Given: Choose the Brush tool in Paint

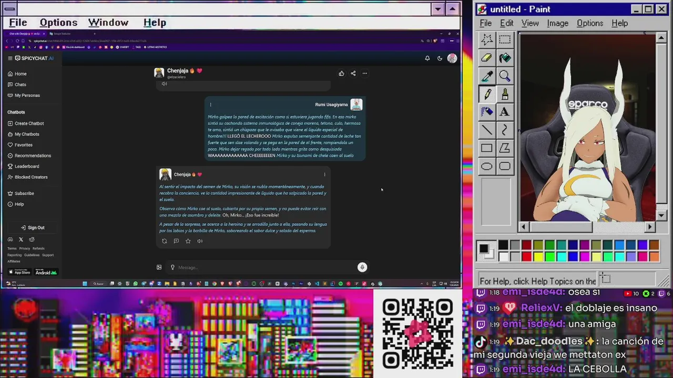Looking at the screenshot, I should [505, 94].
